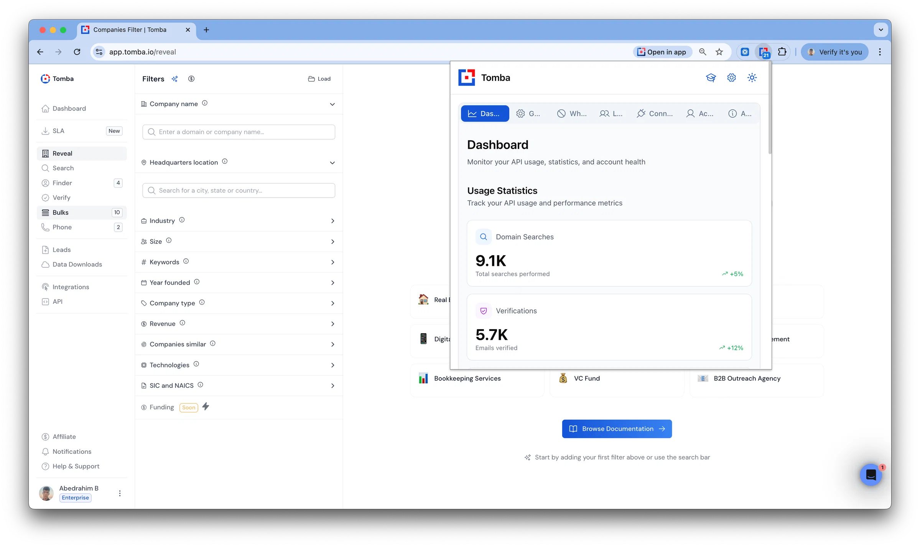Click the info icon next to Industry
Image resolution: width=920 pixels, height=547 pixels.
[182, 220]
